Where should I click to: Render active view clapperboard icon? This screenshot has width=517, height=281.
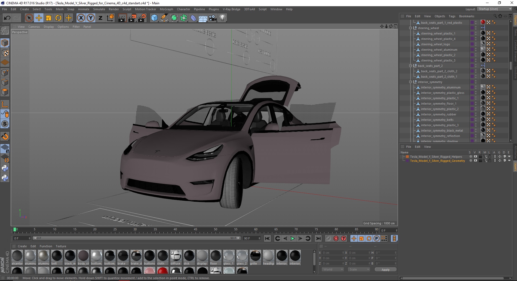(122, 18)
